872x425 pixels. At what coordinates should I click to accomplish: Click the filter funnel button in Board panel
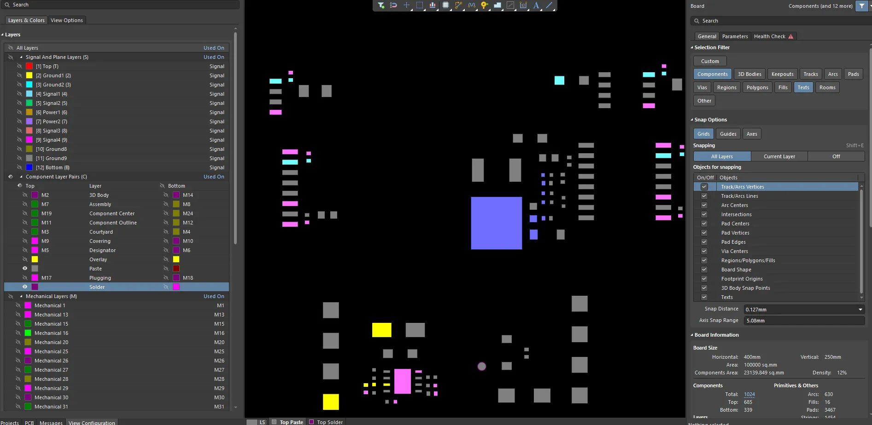coord(861,6)
